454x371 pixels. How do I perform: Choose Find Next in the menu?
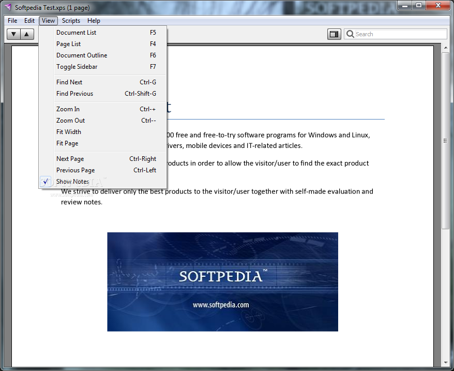(x=103, y=82)
